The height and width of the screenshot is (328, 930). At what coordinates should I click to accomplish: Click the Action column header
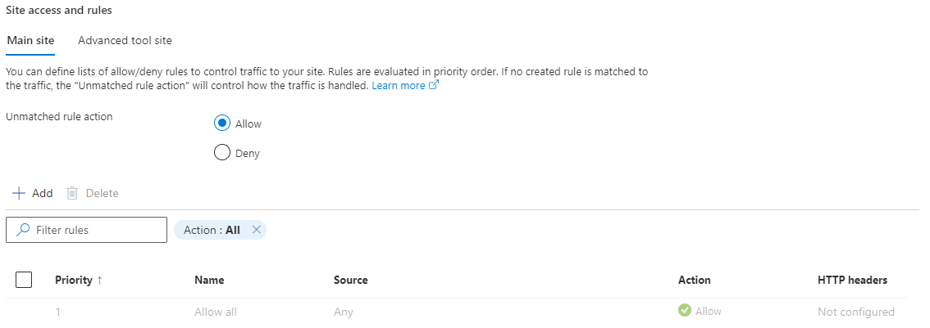[x=694, y=280]
